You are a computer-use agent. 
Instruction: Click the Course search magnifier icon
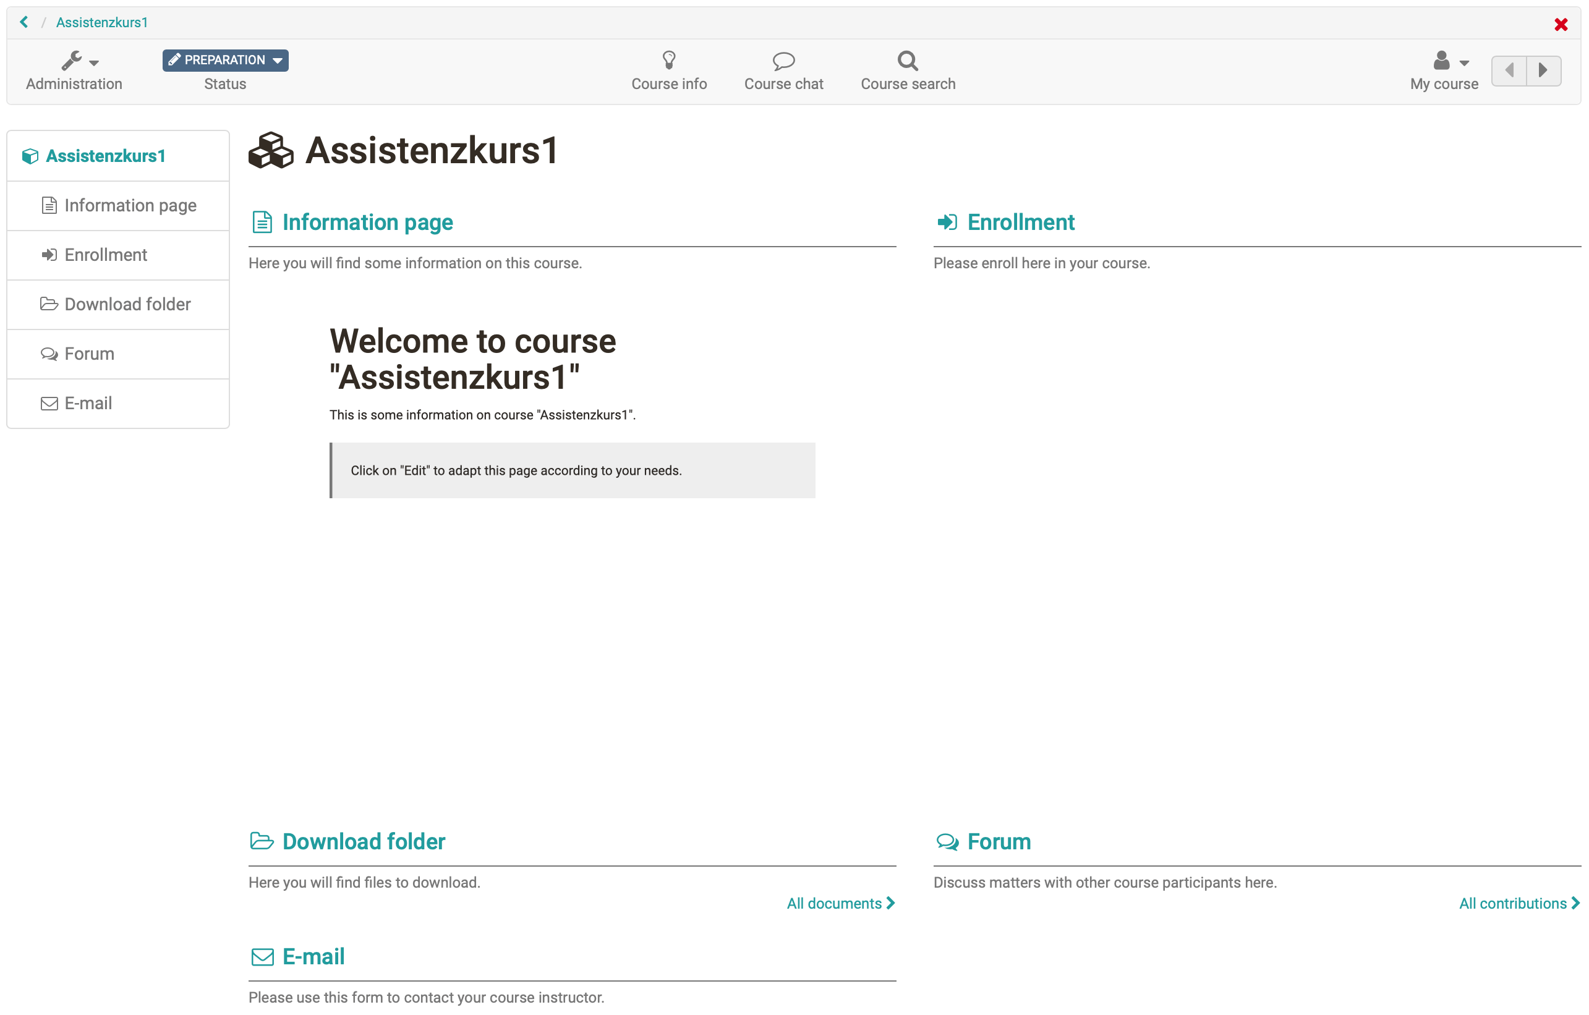point(908,61)
